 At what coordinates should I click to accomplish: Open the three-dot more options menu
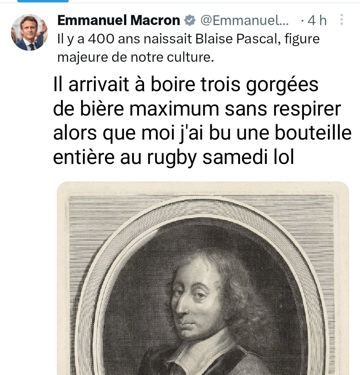coord(342,20)
